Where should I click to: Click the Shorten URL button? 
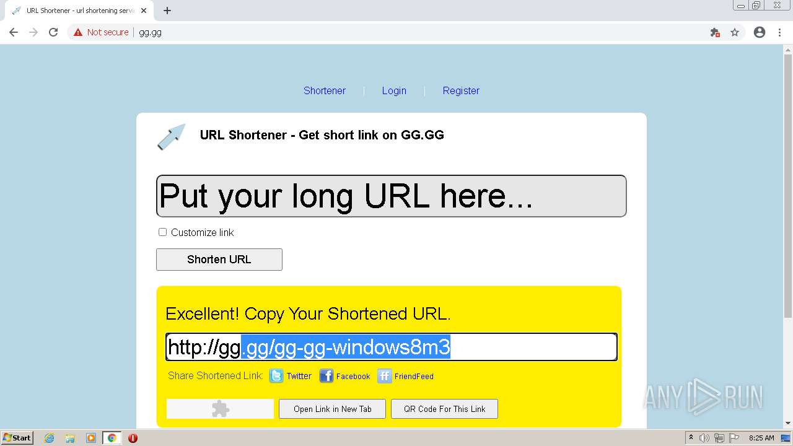(x=219, y=260)
